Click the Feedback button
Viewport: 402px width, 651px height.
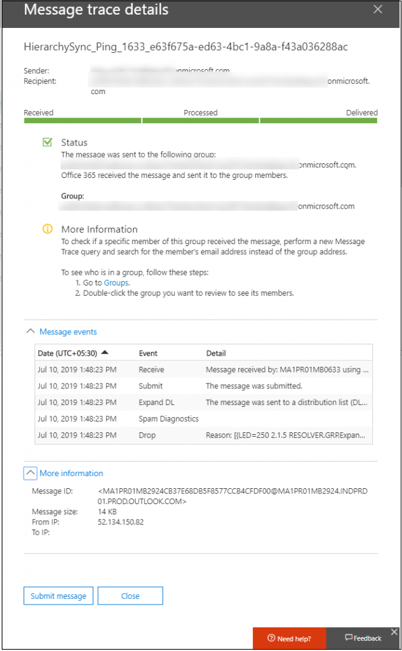[363, 638]
